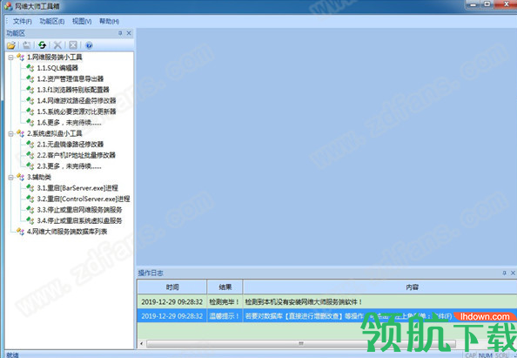517x358 pixels.
Task: Open 1.2.资产管理信息导出器 tool
Action: click(70, 79)
